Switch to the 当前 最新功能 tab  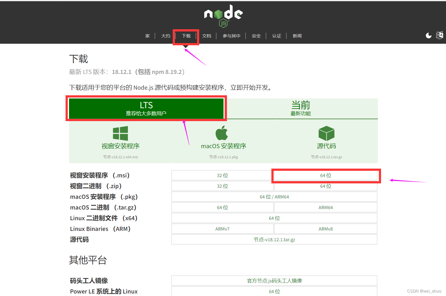tap(301, 109)
